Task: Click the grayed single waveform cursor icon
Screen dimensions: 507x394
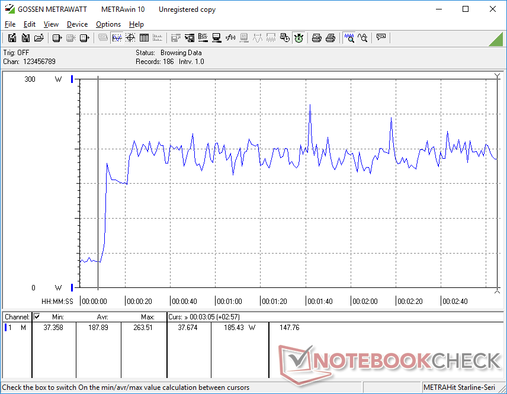Action: (258, 38)
